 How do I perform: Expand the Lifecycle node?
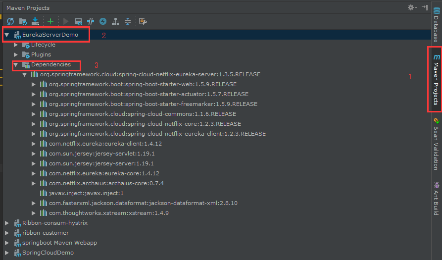click(16, 45)
